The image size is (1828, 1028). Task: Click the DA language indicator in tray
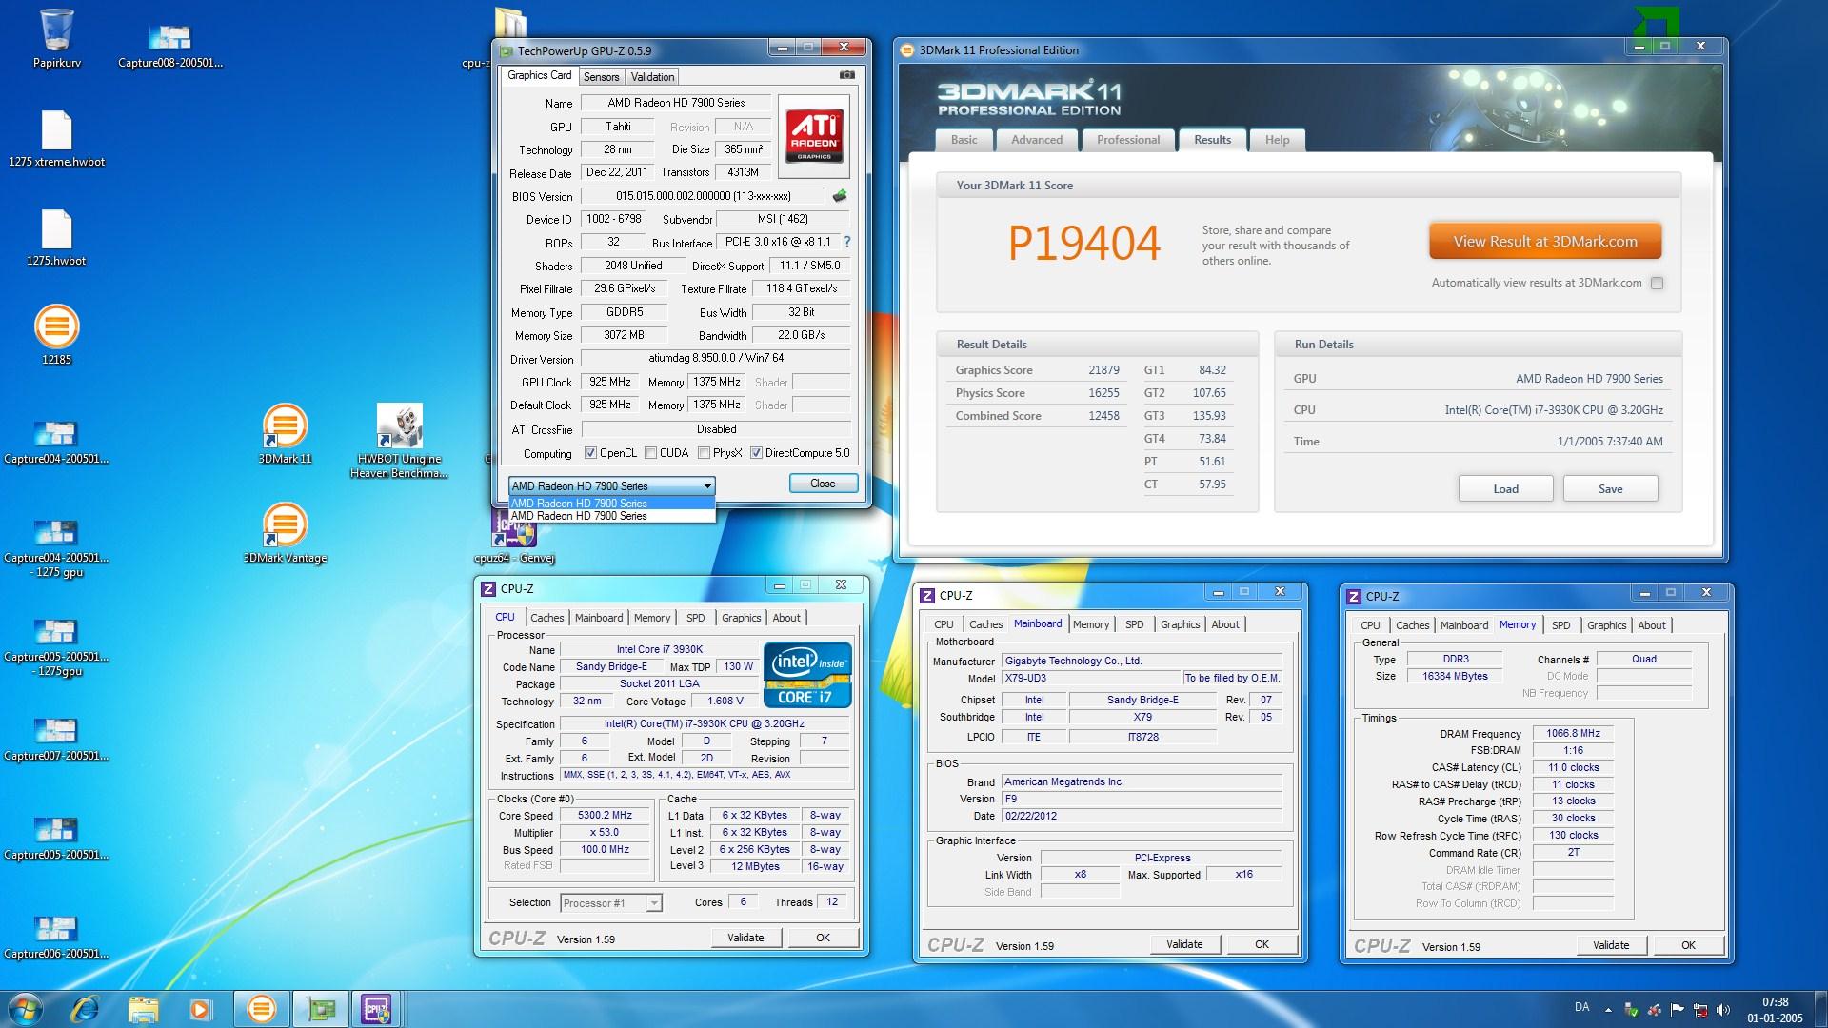[1581, 1007]
